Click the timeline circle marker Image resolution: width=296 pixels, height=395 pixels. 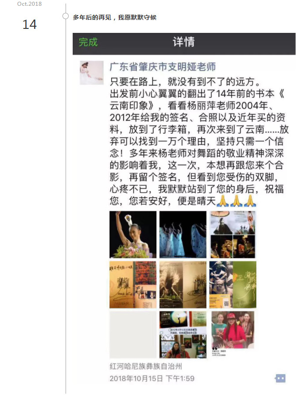[x=65, y=16]
